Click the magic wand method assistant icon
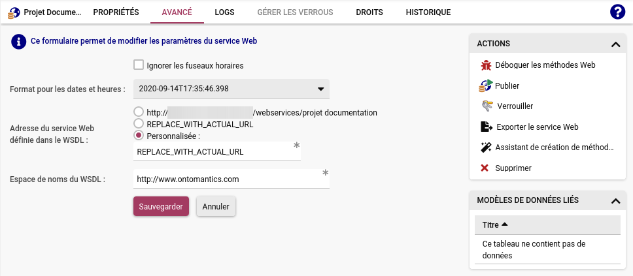 click(x=485, y=147)
